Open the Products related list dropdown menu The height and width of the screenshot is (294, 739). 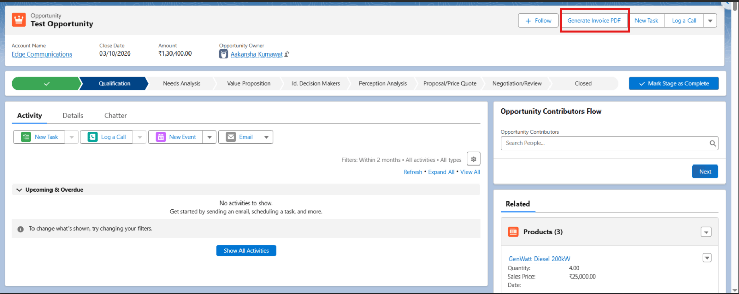point(706,232)
